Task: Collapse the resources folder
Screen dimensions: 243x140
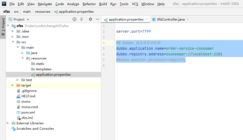Action: (x=23, y=58)
